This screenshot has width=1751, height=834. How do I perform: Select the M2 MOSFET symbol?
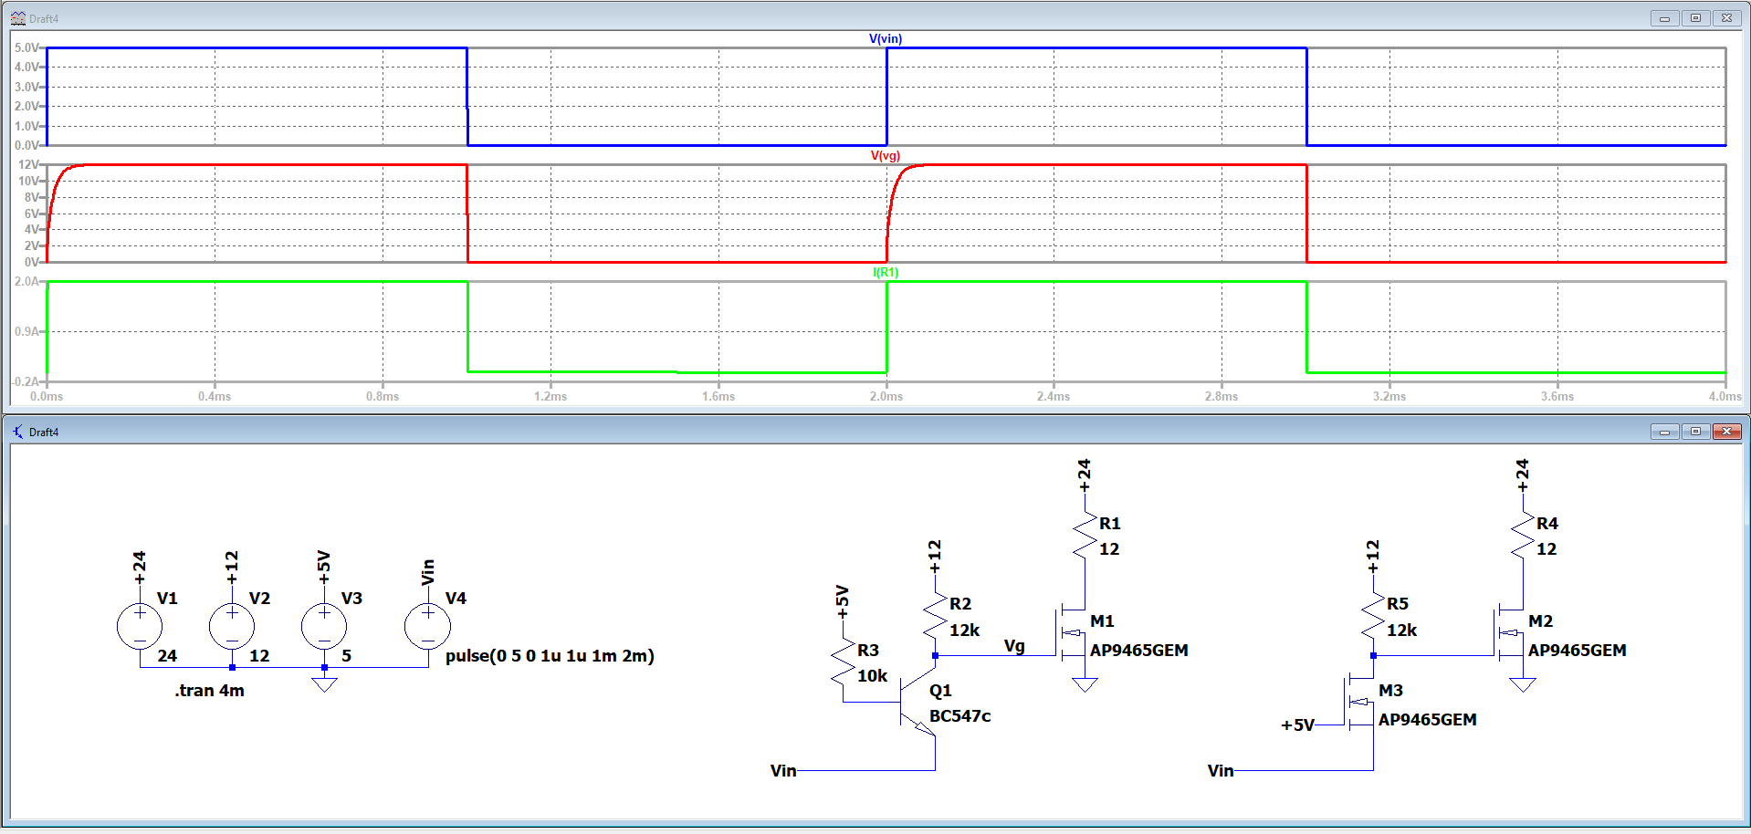(1508, 633)
